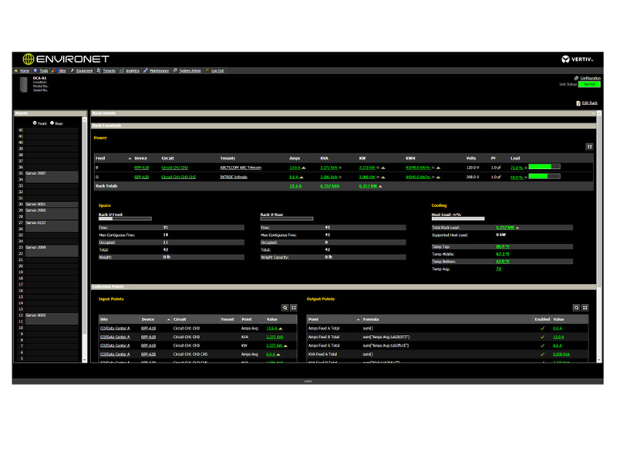Click search icon above Output Points table
This screenshot has width=617, height=463.
tap(576, 307)
